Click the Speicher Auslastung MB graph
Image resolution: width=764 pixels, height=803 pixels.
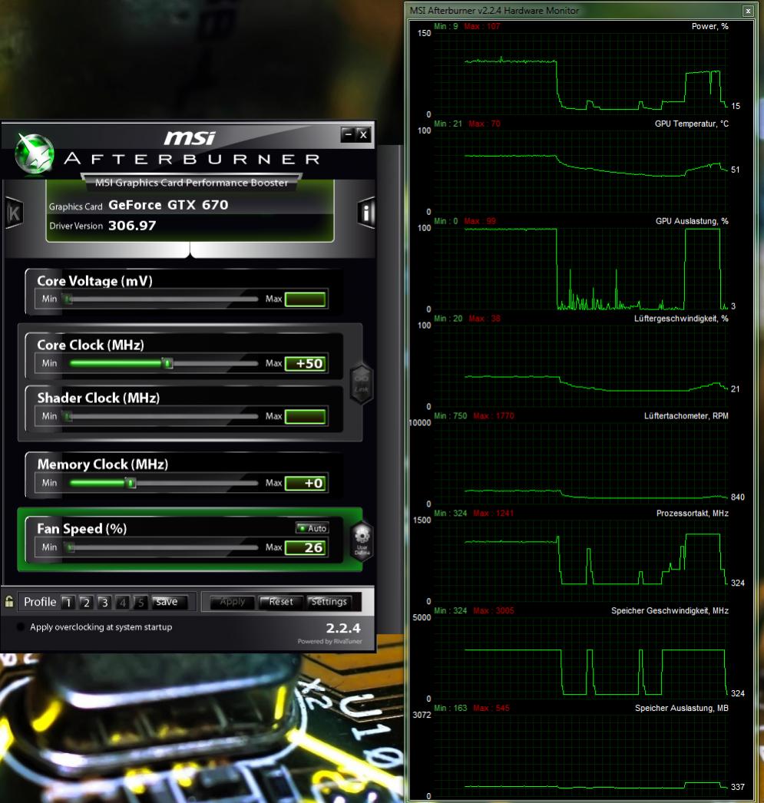(x=580, y=755)
